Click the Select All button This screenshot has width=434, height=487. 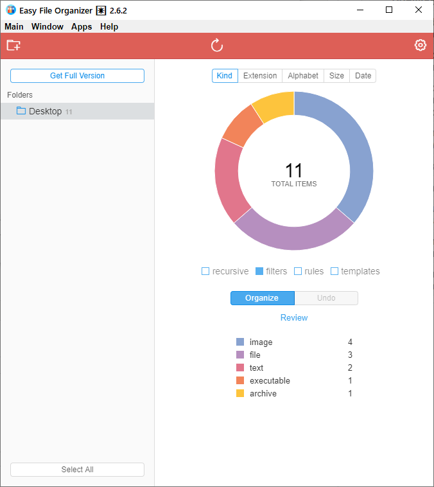click(x=77, y=469)
